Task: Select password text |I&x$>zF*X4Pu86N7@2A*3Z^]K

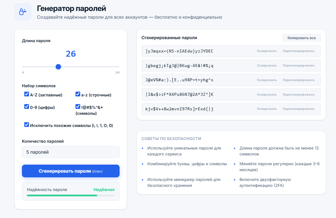Action: (x=179, y=95)
